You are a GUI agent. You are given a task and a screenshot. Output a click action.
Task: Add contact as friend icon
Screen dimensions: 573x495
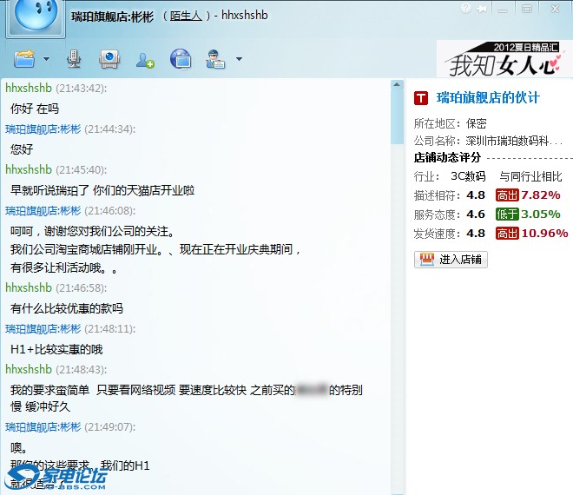click(145, 60)
